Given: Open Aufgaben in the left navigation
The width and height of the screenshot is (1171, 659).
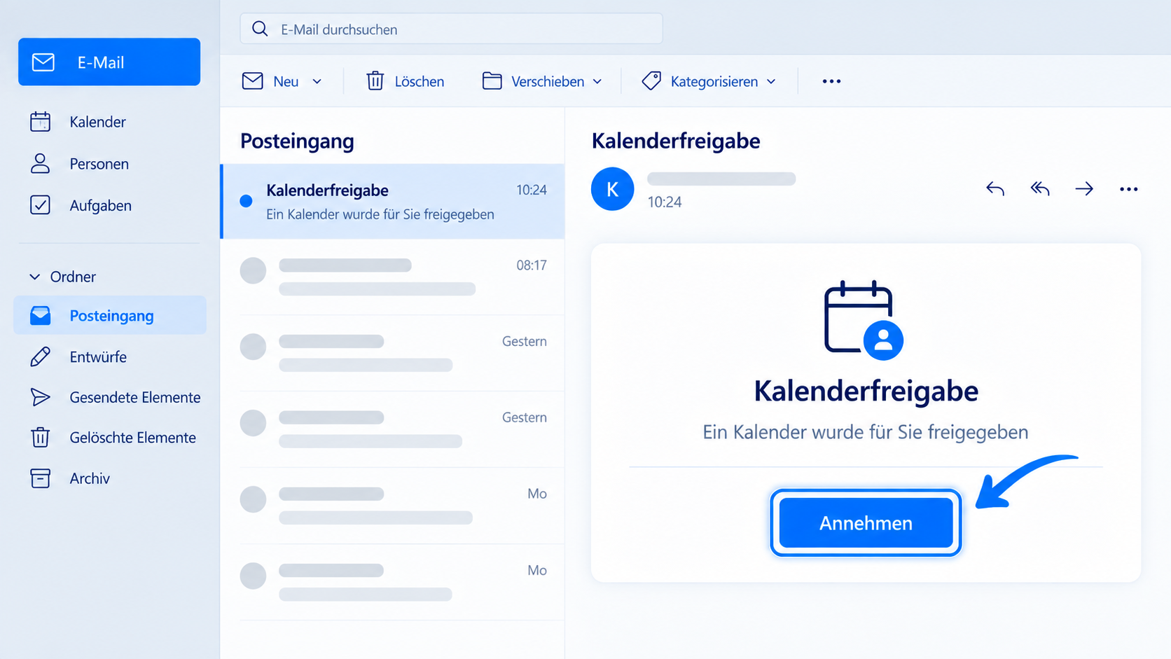Looking at the screenshot, I should point(81,205).
